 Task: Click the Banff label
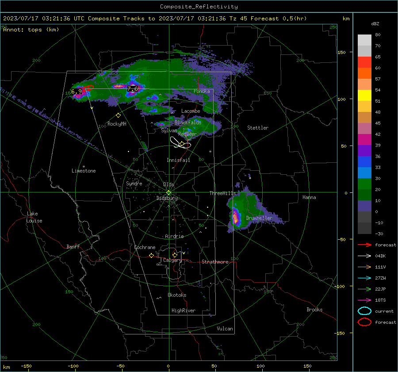(73, 247)
